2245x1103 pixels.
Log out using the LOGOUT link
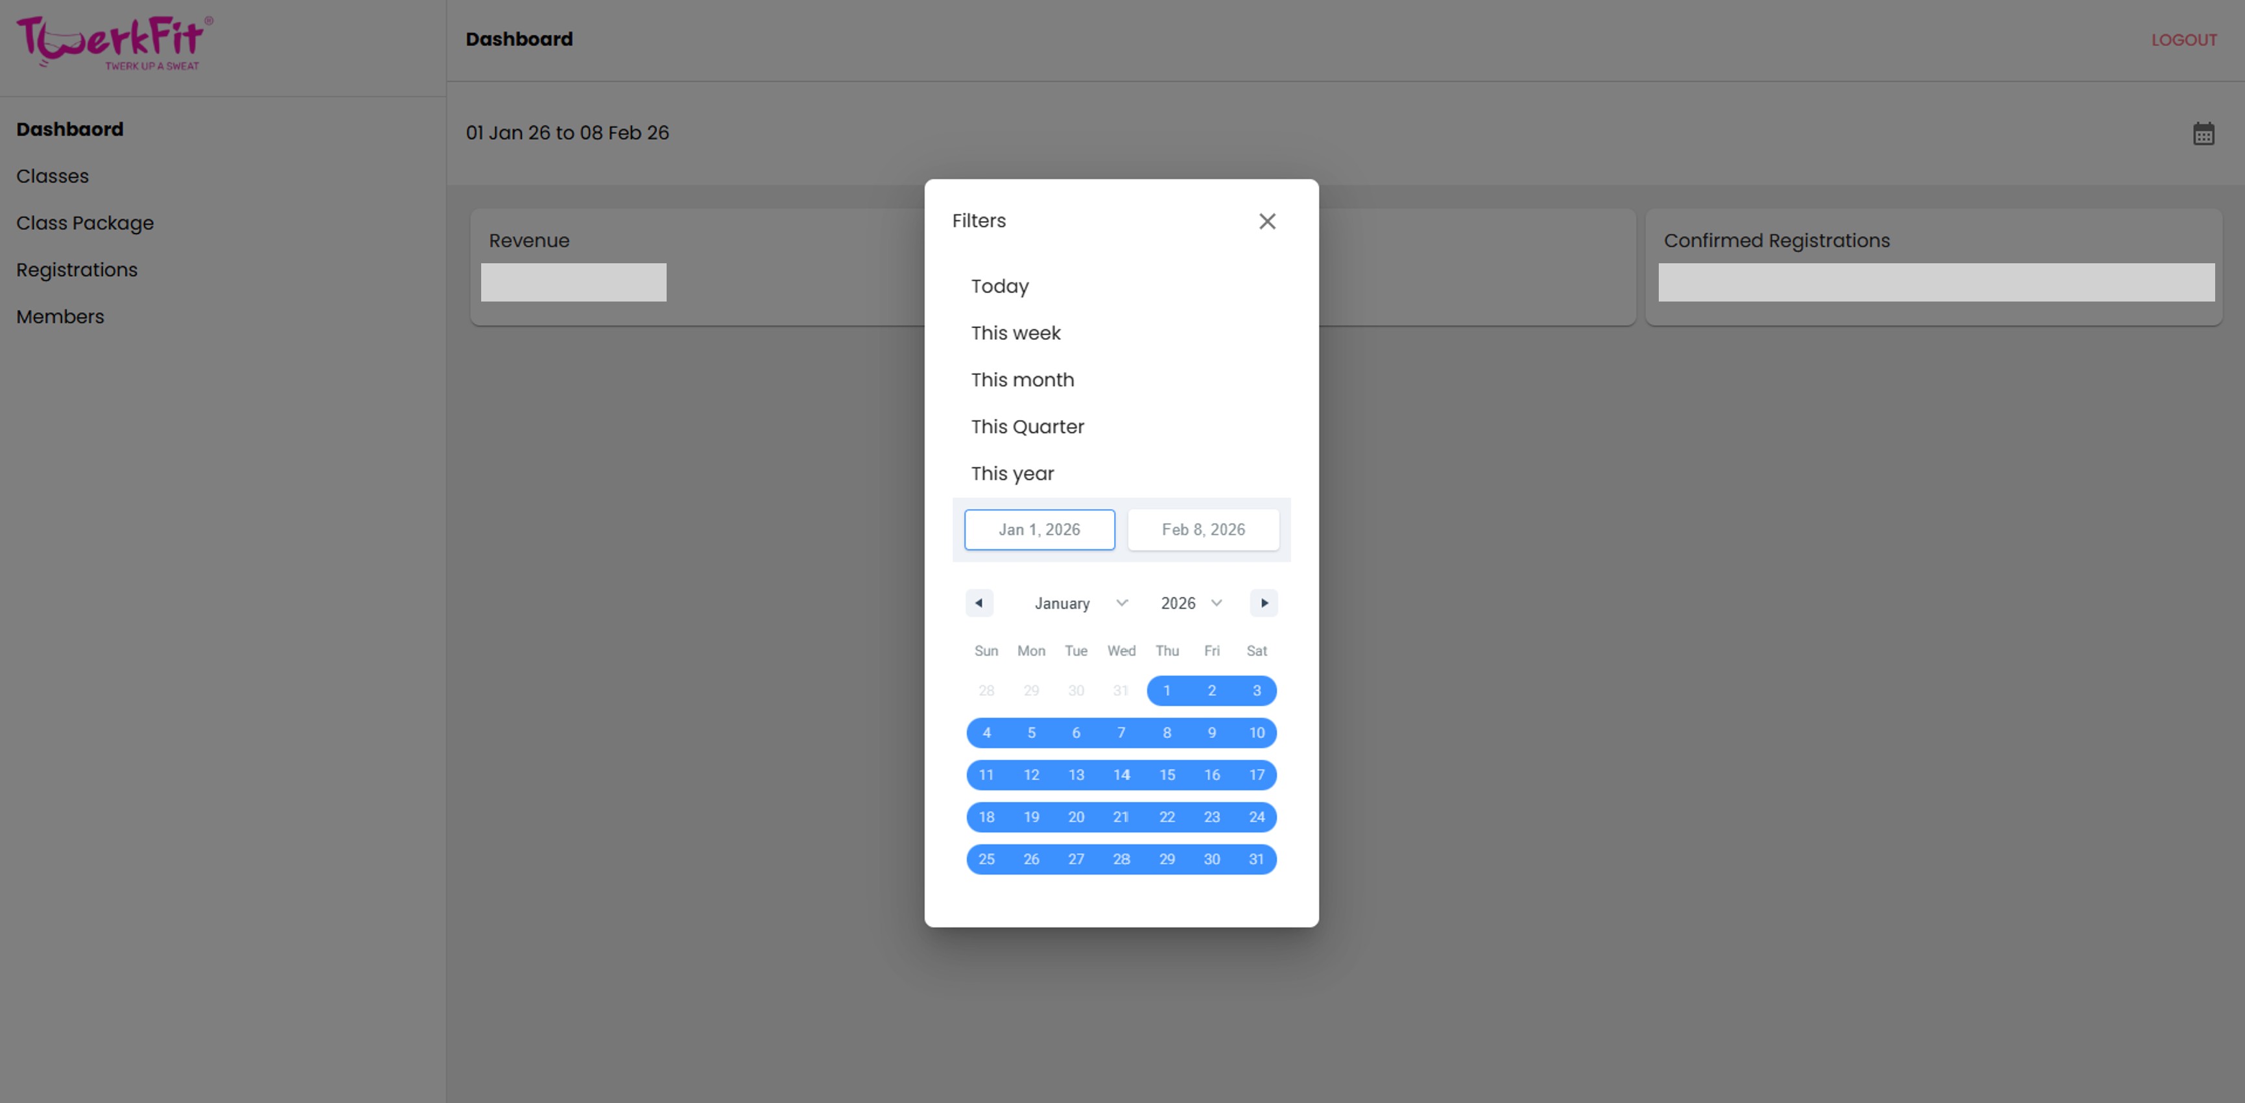[2183, 40]
